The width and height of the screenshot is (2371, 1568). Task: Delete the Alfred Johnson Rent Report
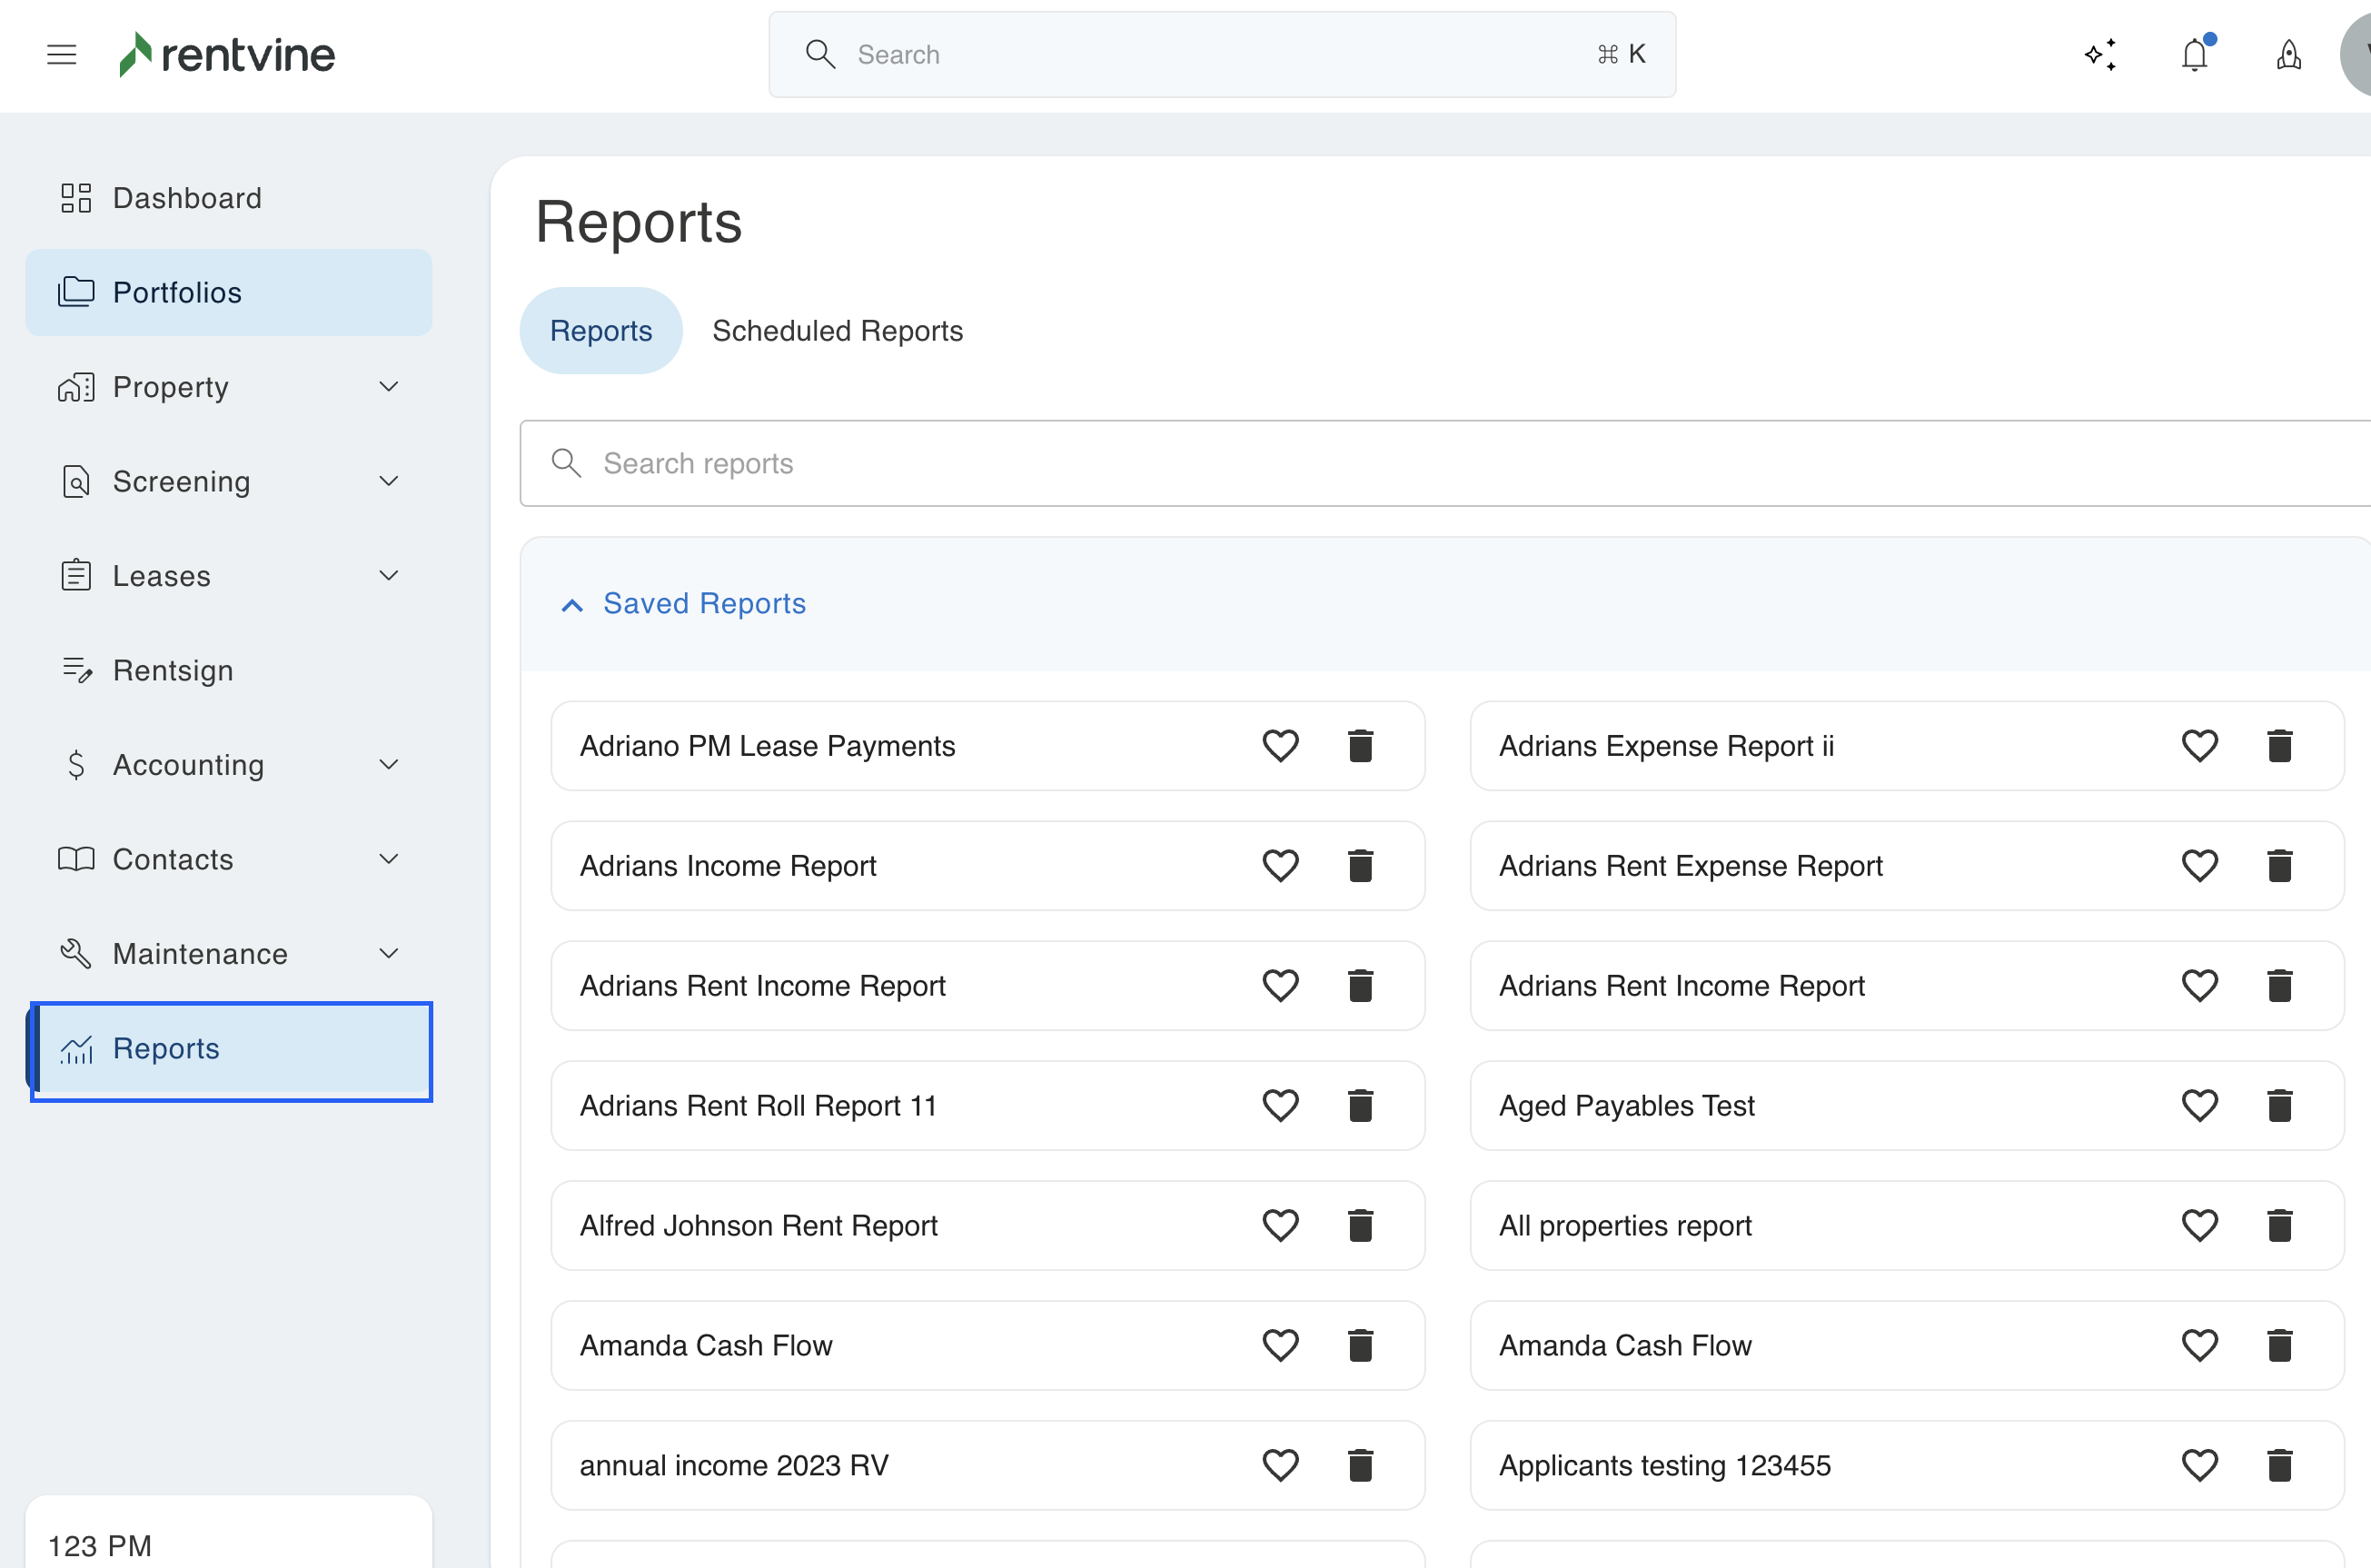click(x=1360, y=1226)
